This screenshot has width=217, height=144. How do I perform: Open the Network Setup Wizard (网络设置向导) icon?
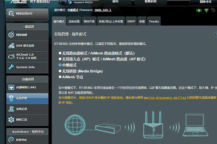[x=11, y=13]
